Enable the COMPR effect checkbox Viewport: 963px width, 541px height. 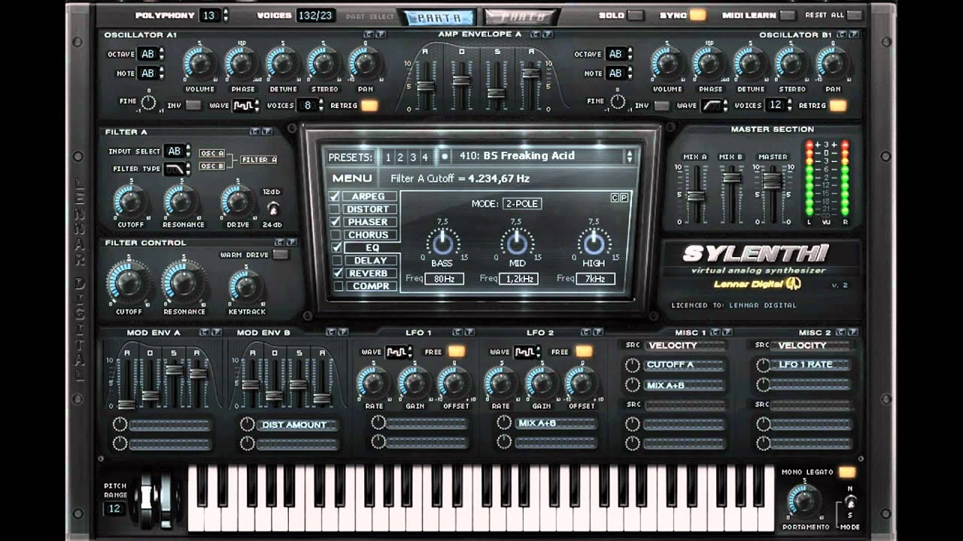pyautogui.click(x=337, y=286)
